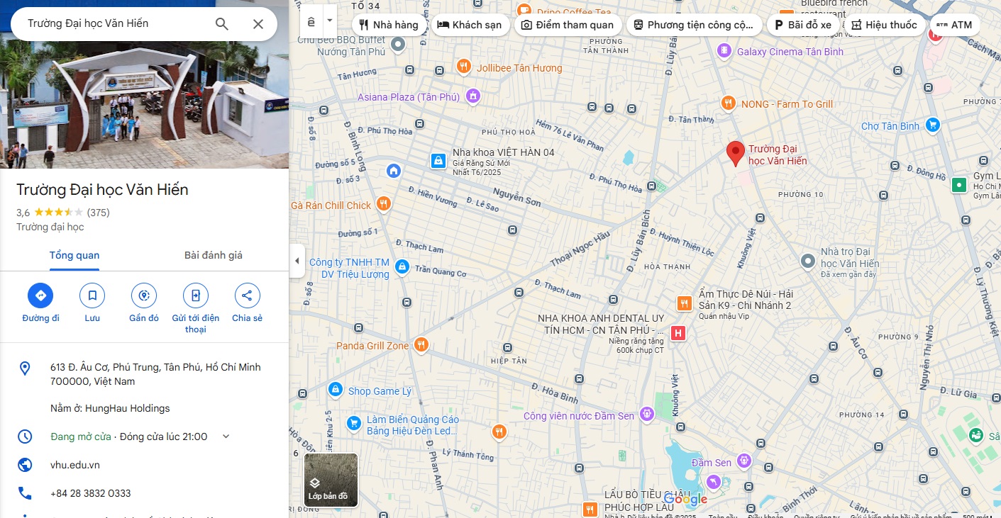This screenshot has width=1001, height=518.
Task: Filter by Phương tiện công cộng chip
Action: point(694,25)
